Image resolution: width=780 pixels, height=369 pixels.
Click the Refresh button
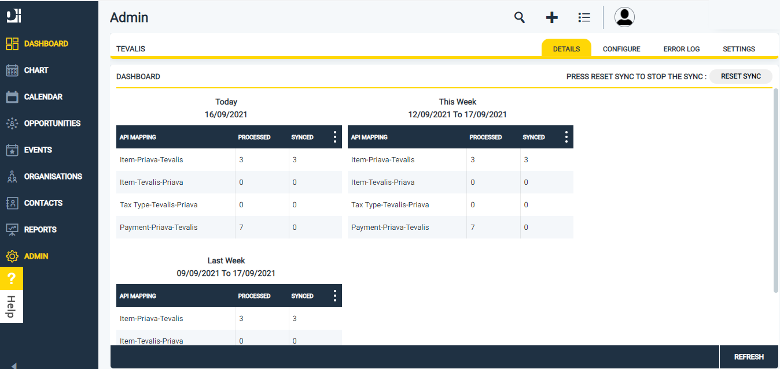[x=749, y=357]
